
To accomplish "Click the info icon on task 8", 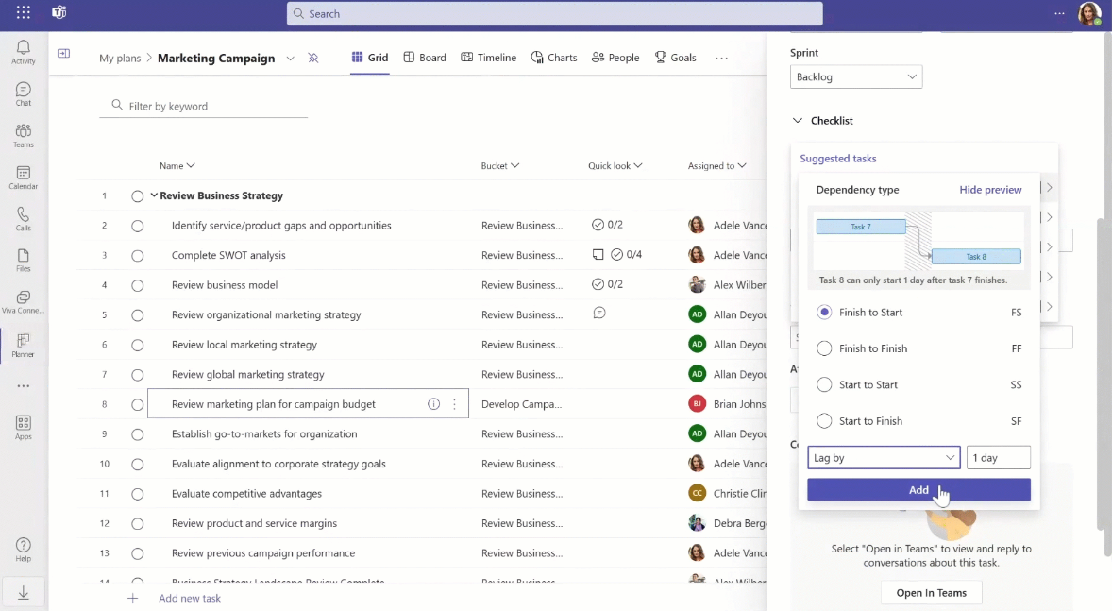I will click(434, 404).
